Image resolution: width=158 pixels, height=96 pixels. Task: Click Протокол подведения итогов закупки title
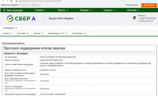[x=34, y=48]
